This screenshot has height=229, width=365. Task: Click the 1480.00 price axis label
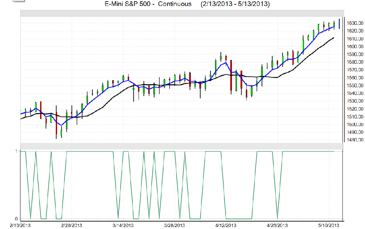pos(355,140)
